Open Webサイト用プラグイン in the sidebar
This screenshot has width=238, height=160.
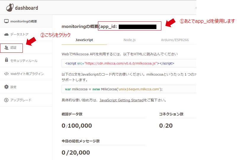pos(26,74)
